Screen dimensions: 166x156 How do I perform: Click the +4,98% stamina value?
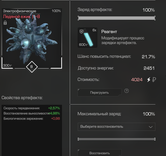point(54,113)
